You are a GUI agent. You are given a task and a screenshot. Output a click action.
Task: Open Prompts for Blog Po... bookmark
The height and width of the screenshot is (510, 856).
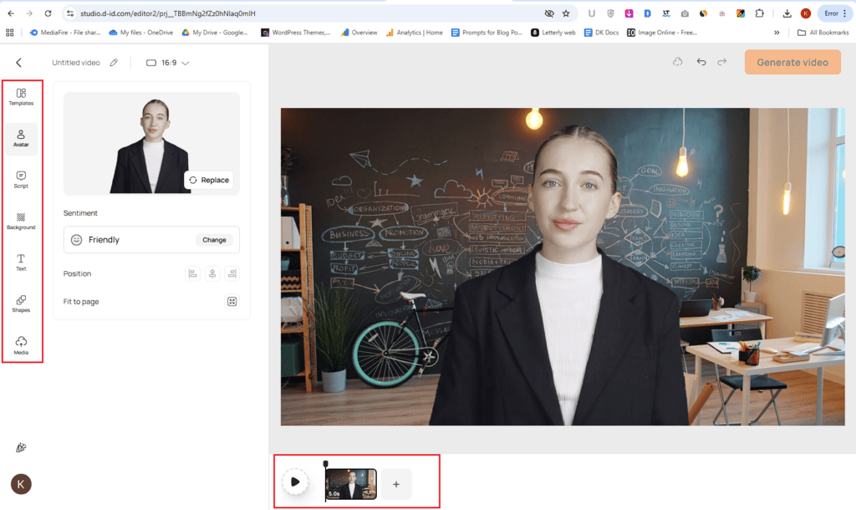[487, 33]
